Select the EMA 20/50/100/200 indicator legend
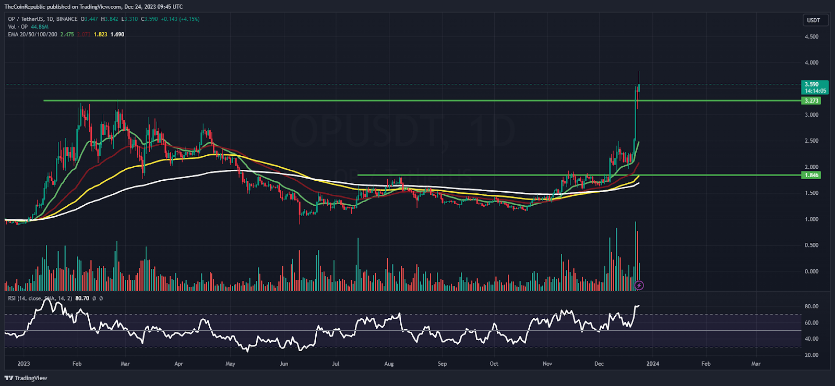Viewport: 835px width, 386px height. tap(32, 34)
